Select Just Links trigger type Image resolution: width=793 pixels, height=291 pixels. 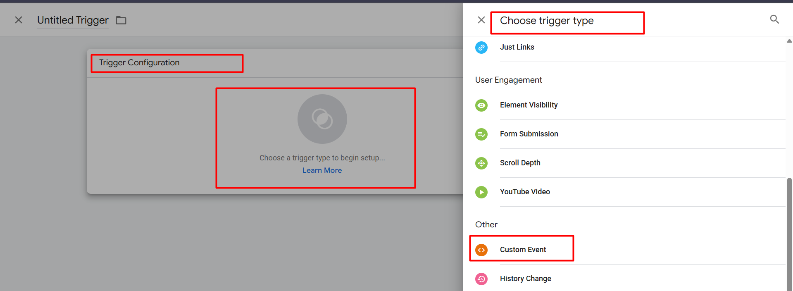coord(517,47)
